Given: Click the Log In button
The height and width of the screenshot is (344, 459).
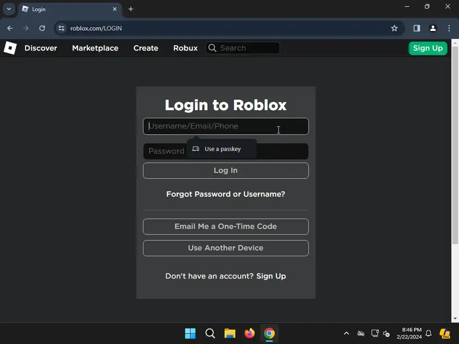Looking at the screenshot, I should click(x=226, y=171).
